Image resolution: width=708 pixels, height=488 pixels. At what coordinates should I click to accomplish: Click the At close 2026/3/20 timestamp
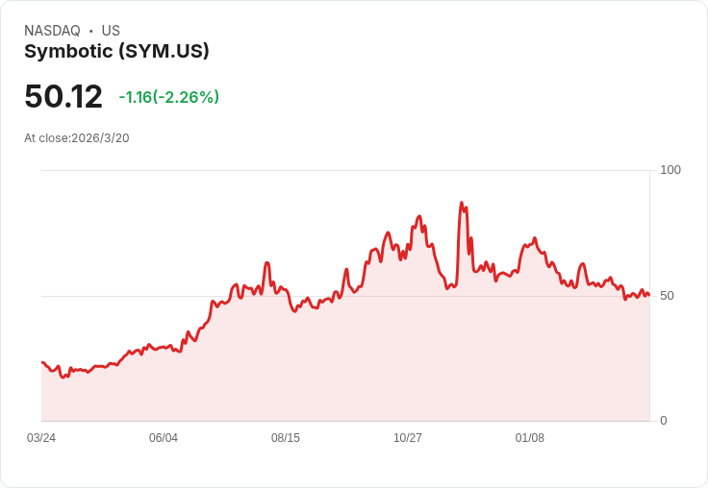tap(77, 138)
